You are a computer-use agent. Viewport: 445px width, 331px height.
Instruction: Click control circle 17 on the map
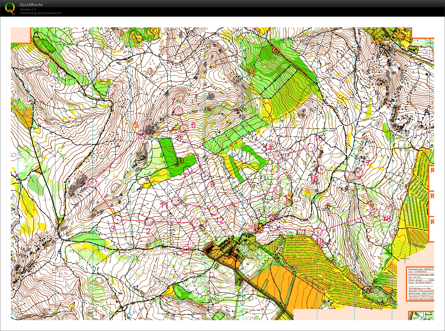358,173
